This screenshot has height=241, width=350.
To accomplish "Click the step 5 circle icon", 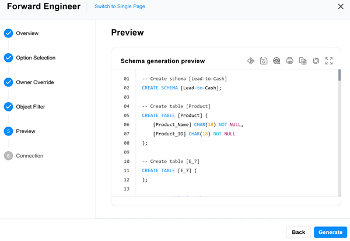I will [x=9, y=131].
